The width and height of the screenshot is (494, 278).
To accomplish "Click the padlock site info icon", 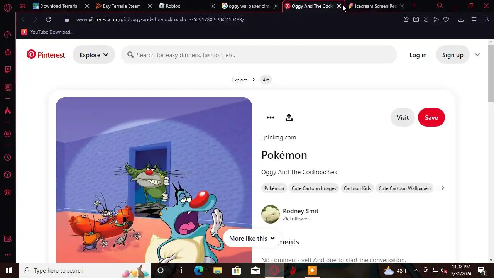I will [x=67, y=19].
